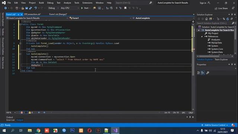The height and width of the screenshot is (134, 238).
Task: Click the bookmark toolbar icon
Action: (125, 8)
